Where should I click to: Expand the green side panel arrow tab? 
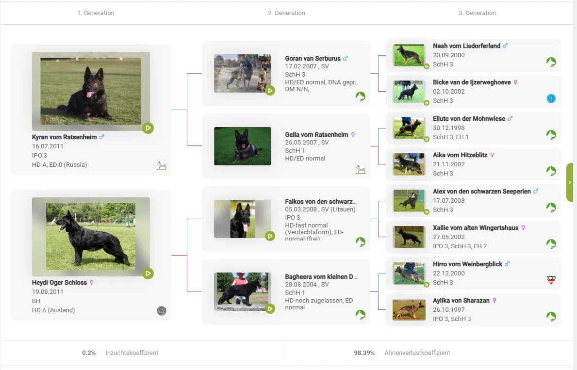pyautogui.click(x=570, y=182)
